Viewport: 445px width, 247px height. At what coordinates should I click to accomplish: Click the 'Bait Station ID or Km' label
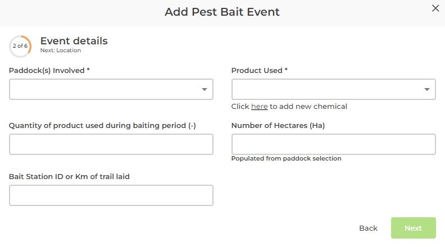69,177
